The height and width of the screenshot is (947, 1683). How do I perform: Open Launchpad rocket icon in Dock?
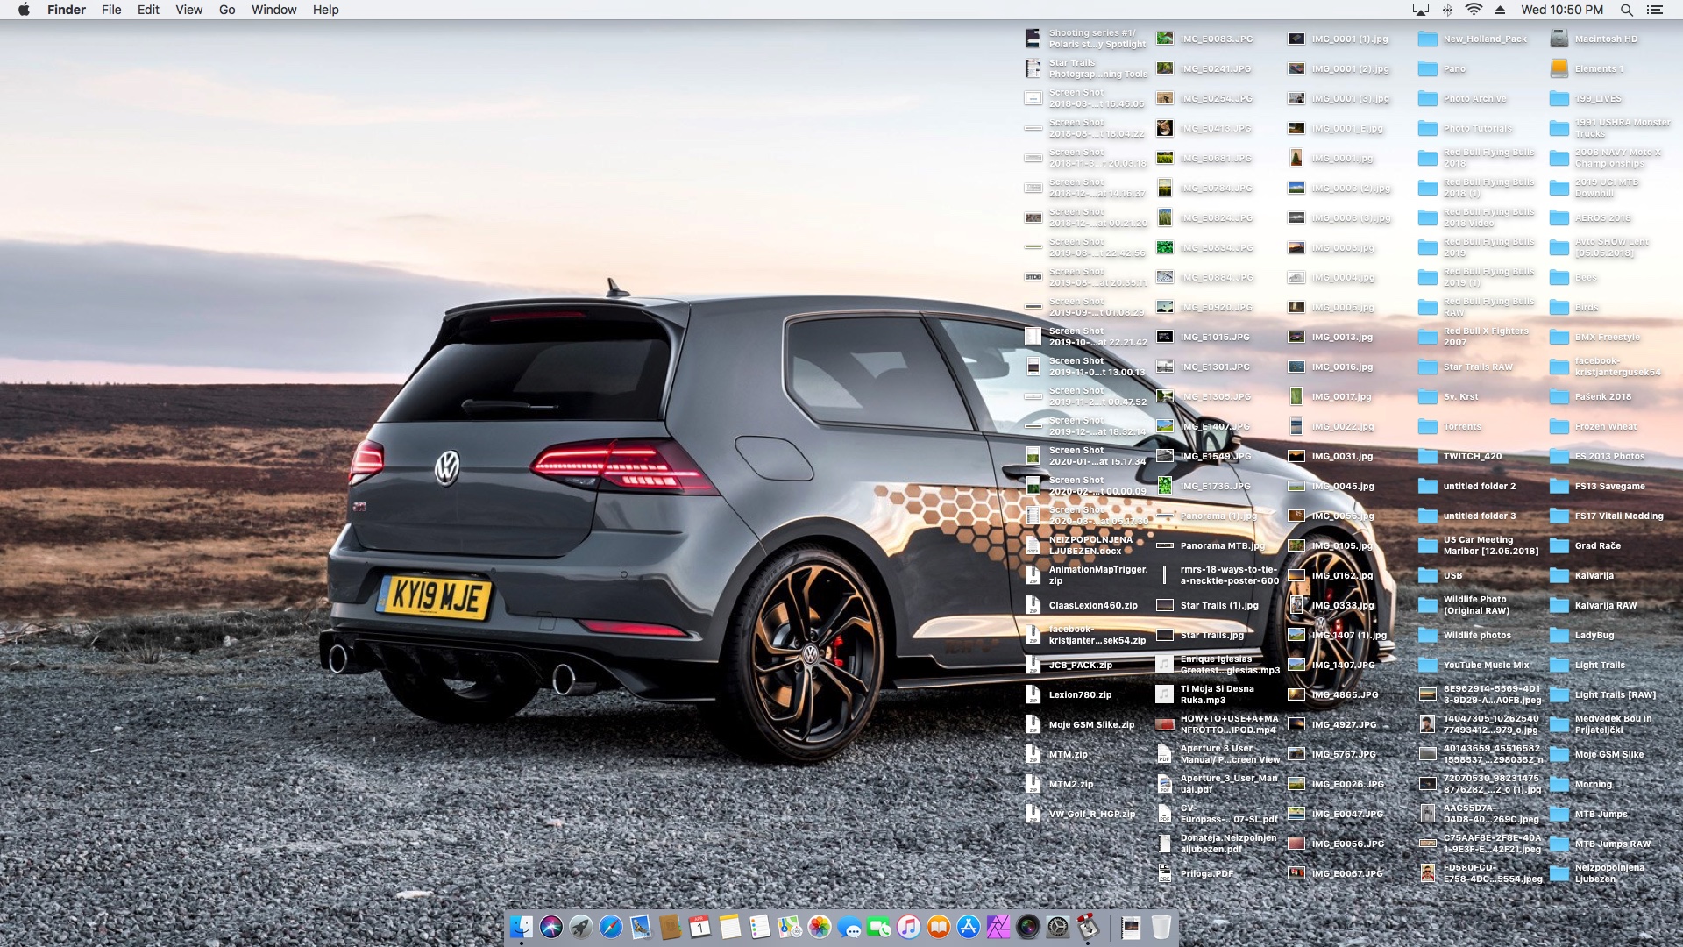click(581, 927)
